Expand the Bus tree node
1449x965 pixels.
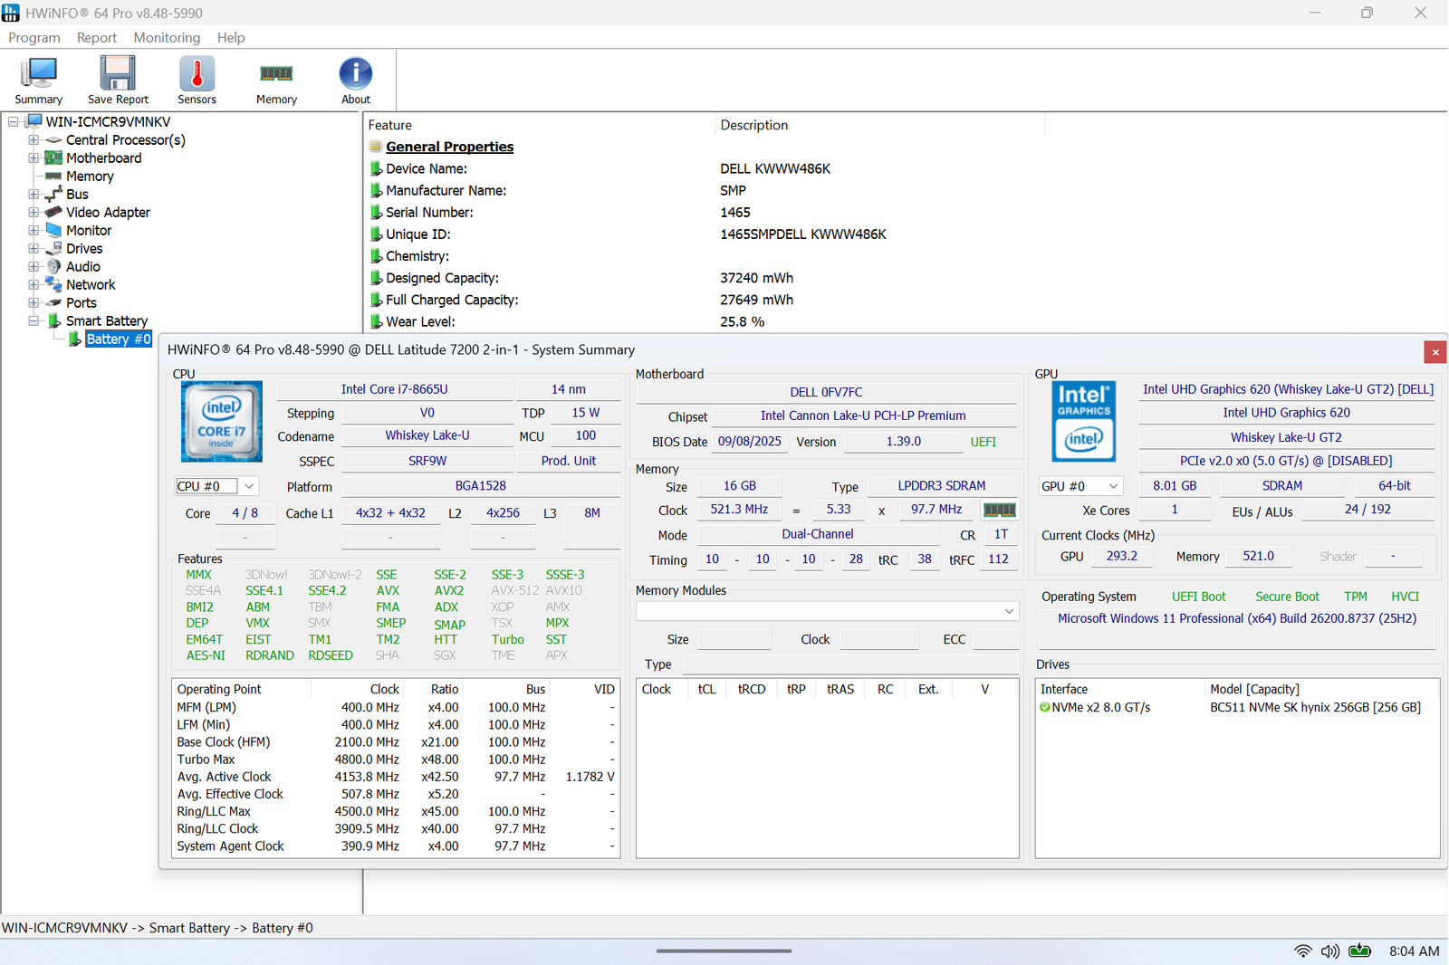[x=34, y=194]
